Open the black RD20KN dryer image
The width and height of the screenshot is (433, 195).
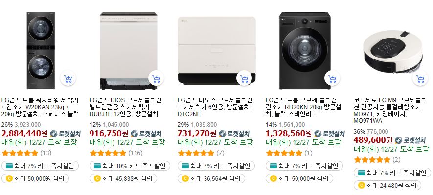(305, 51)
